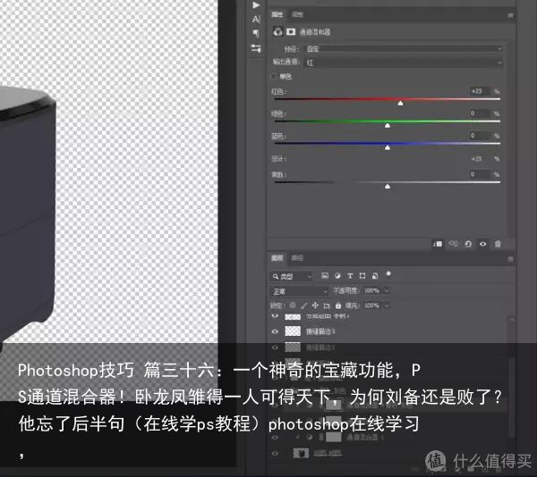
Task: Click the 蓝色 blue slider handle
Action: (388, 147)
